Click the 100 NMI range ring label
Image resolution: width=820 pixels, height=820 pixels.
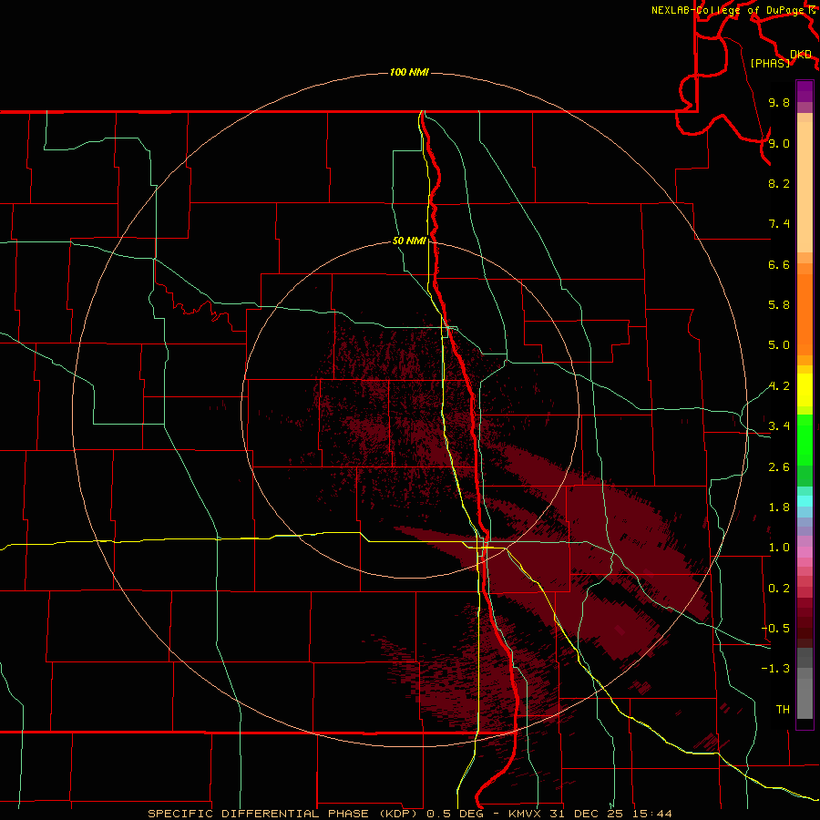(x=409, y=72)
